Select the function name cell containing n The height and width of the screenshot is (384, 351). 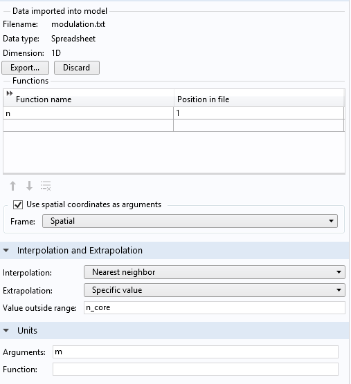coord(89,113)
